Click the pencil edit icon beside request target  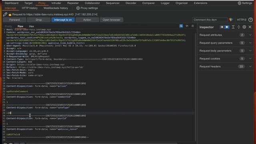click(x=5, y=14)
